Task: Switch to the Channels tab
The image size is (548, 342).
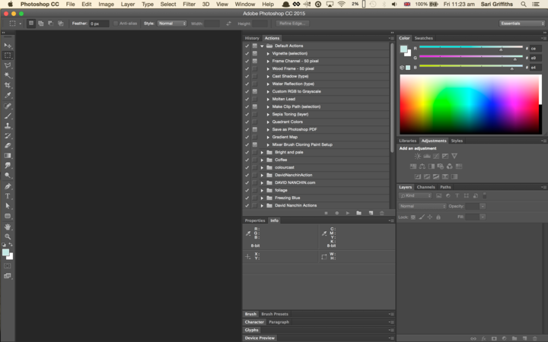Action: pos(425,187)
